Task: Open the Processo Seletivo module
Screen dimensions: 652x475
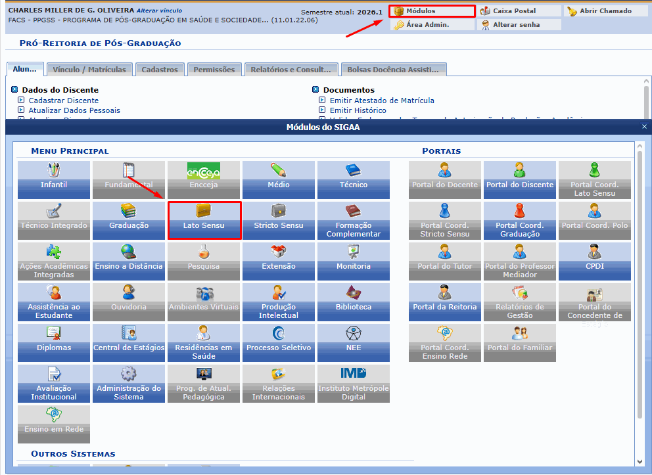Action: click(x=278, y=343)
